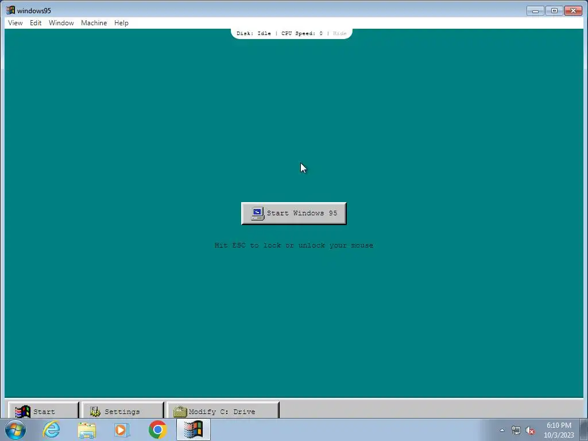Show hidden tray icons arrow
Image resolution: width=588 pixels, height=441 pixels.
pos(502,430)
